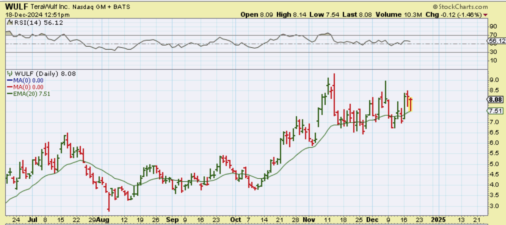
Task: Click the timestamp 18-Dec-2024 12:51pm
Action: [37, 15]
